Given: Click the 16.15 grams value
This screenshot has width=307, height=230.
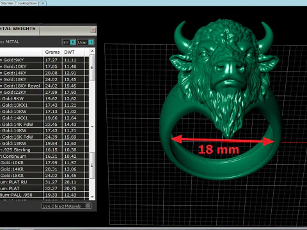Looking at the screenshot, I should pyautogui.click(x=51, y=149).
